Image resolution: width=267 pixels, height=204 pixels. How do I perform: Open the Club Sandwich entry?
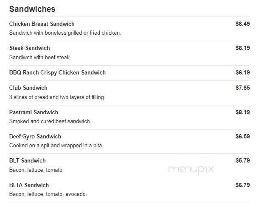tap(28, 88)
